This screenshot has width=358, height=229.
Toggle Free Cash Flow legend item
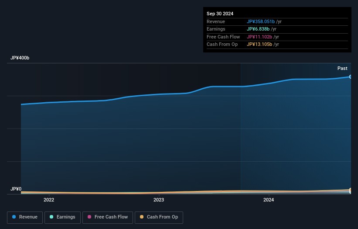coord(108,217)
